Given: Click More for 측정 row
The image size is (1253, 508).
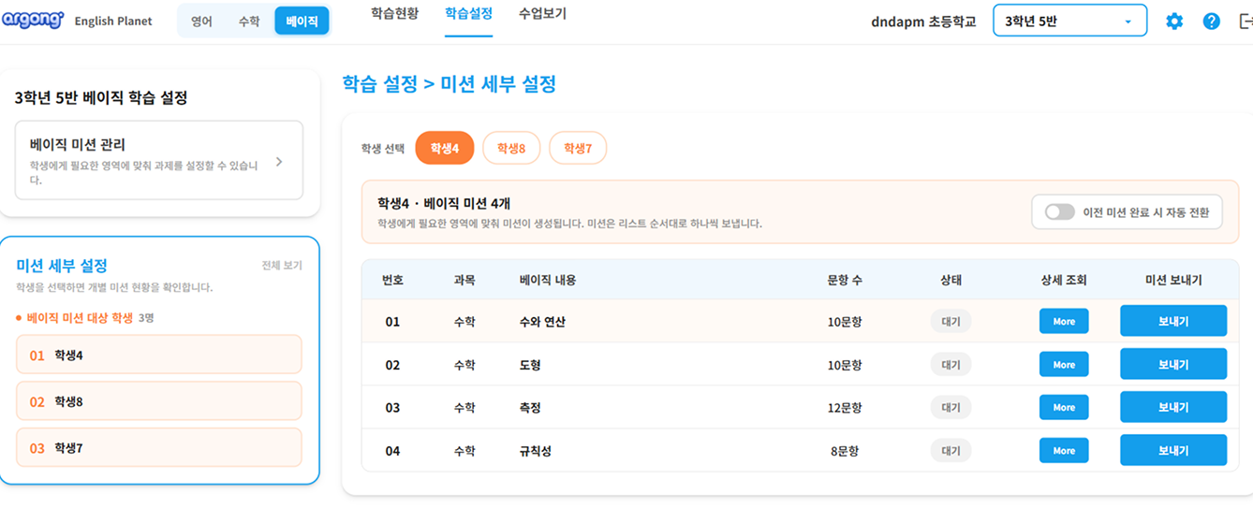Looking at the screenshot, I should click(1064, 407).
